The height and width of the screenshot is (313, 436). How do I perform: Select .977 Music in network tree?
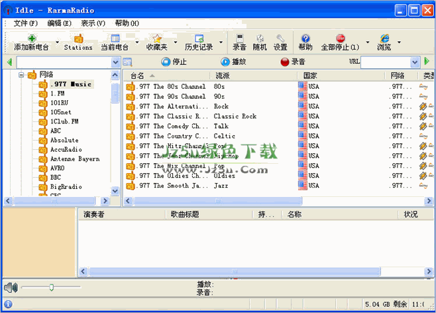[72, 84]
